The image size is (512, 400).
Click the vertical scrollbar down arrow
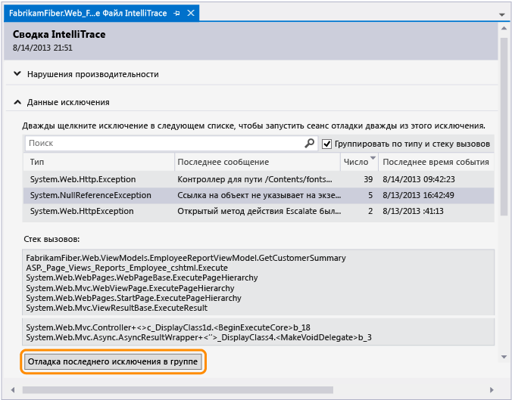tap(504, 358)
